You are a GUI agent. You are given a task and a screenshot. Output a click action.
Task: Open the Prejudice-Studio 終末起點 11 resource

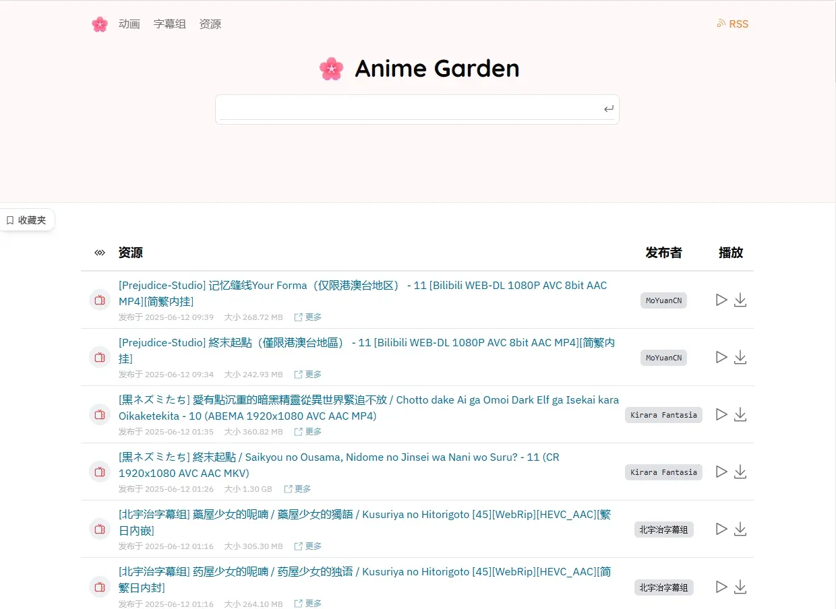pos(367,350)
